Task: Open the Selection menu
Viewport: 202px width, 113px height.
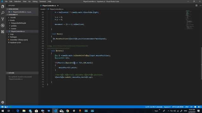Action: coord(17,1)
